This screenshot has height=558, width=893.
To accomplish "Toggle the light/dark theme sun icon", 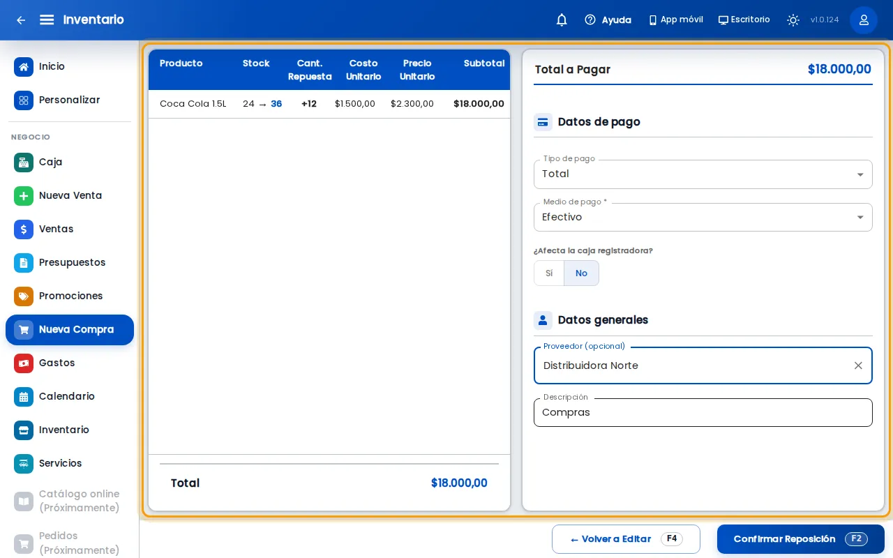I will [x=793, y=20].
